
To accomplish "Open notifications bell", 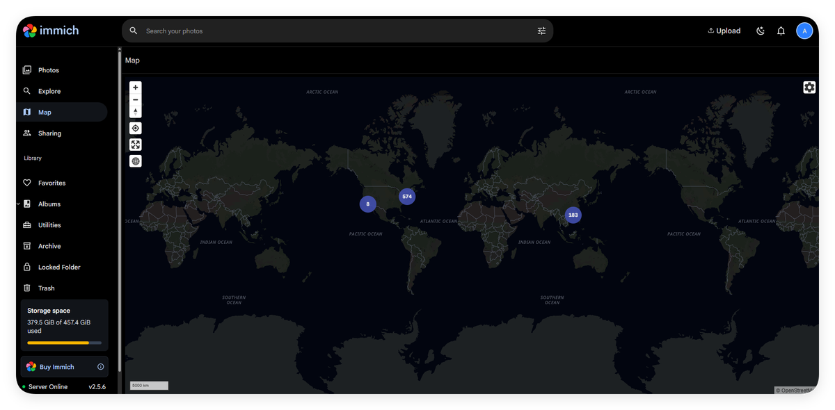I will [781, 31].
